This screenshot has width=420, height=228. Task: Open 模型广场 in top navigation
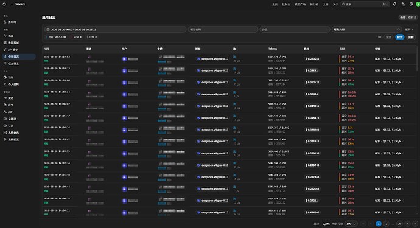click(x=300, y=4)
